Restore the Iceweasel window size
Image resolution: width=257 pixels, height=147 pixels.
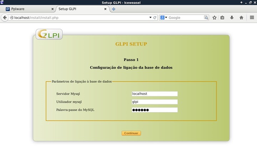[x=250, y=2]
